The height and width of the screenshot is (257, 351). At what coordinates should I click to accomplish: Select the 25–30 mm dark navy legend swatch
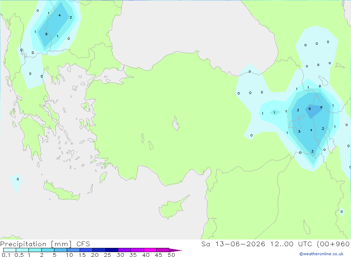click(112, 250)
